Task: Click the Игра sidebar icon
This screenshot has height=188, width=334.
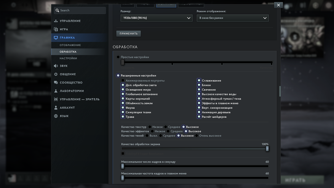Action: [56, 29]
